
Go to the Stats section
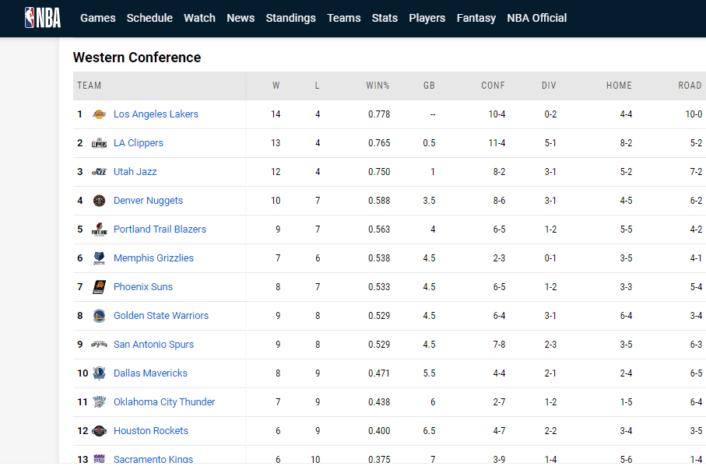pos(385,18)
